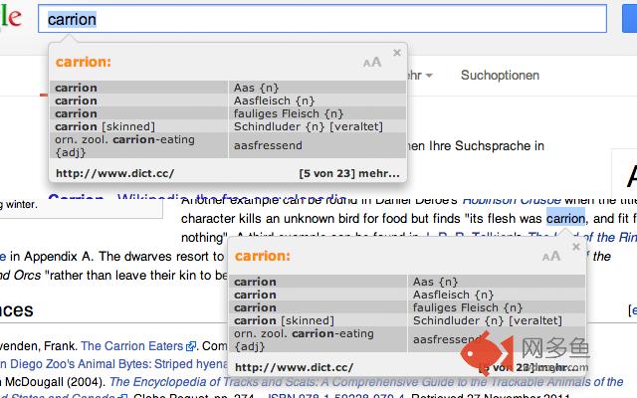This screenshot has width=637, height=398.
Task: Click Aasfleisch {n} in lower popup
Action: (454, 295)
